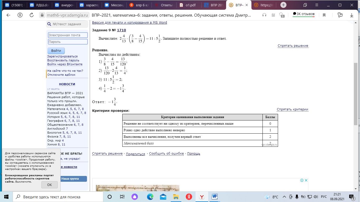
Task: Switch to the 'РДШ.do' tab
Action: coord(40,5)
